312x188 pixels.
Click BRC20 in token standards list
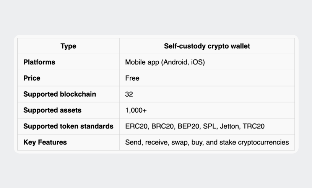click(162, 126)
